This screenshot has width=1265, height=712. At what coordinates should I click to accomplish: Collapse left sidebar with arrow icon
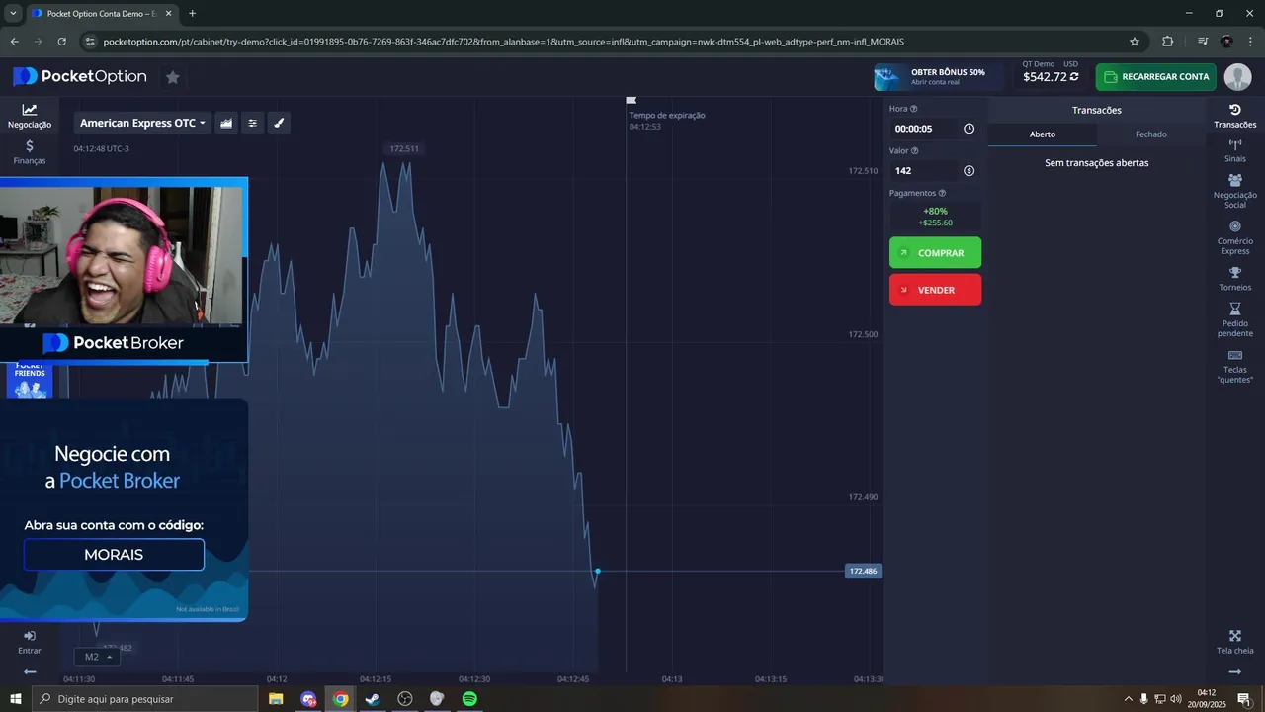pyautogui.click(x=30, y=671)
